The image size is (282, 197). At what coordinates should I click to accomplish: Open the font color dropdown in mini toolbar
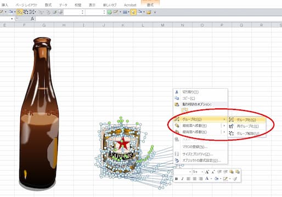tap(211, 179)
